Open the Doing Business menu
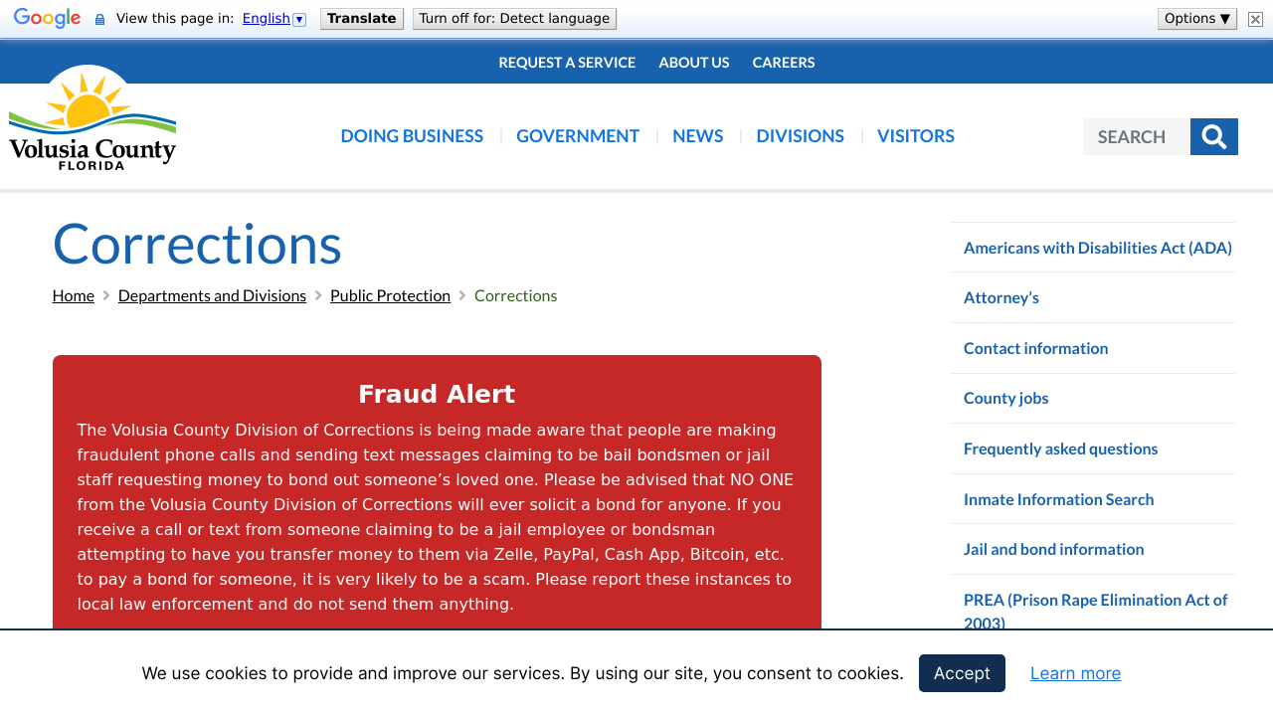The height and width of the screenshot is (716, 1273). click(x=412, y=136)
